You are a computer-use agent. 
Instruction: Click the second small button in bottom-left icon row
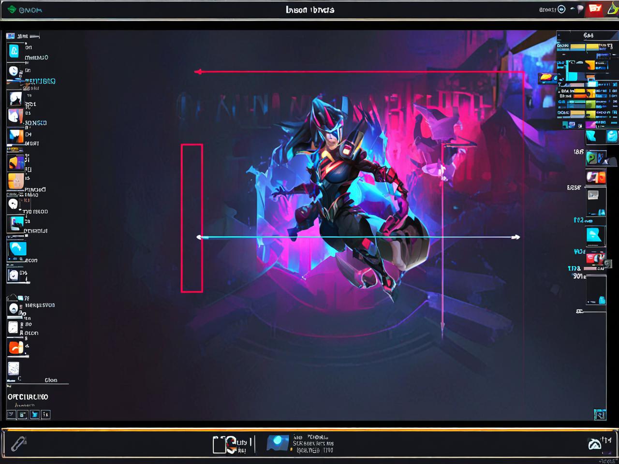(x=22, y=414)
